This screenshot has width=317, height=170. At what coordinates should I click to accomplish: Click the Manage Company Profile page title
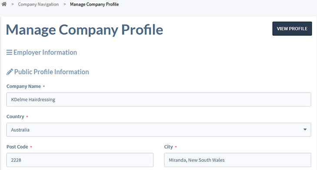coord(85,30)
